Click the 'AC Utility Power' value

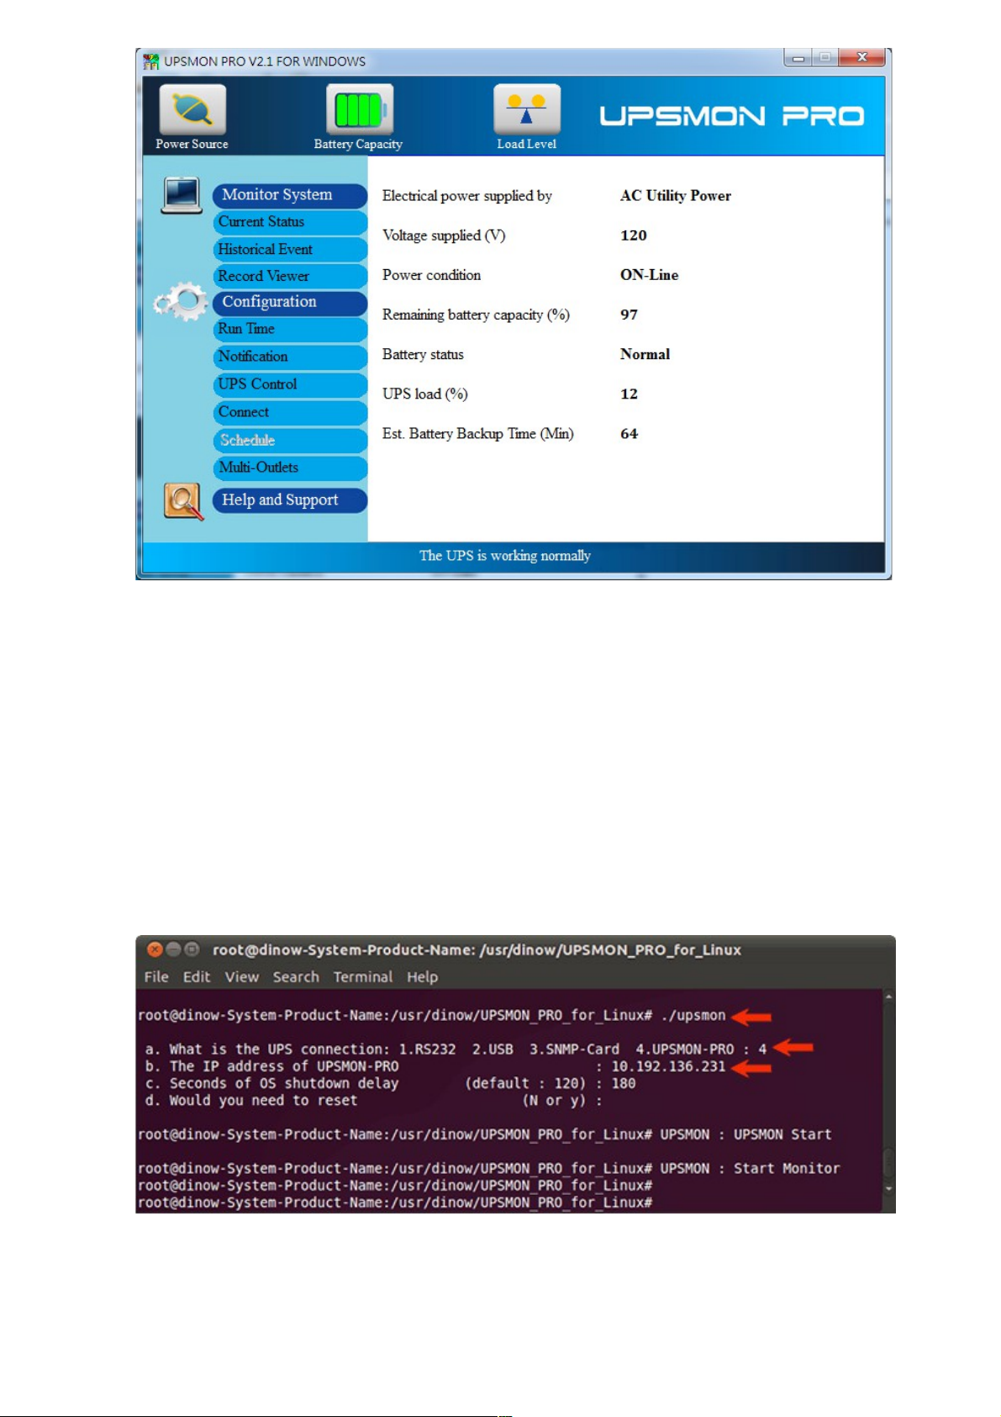(x=676, y=196)
